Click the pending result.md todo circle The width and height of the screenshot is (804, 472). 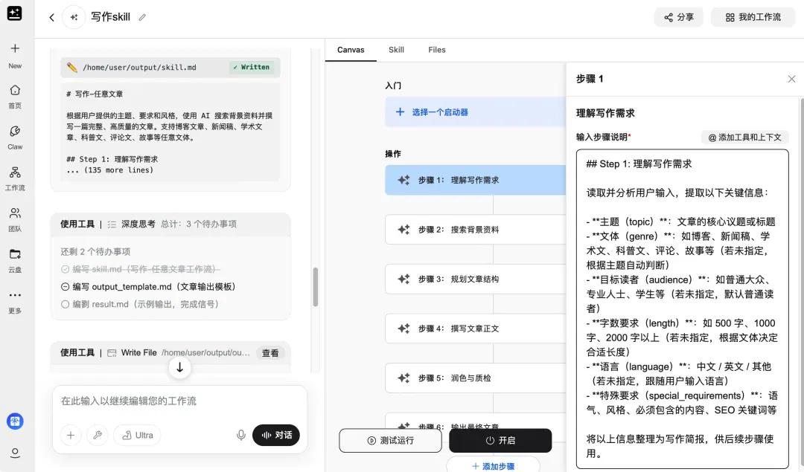coord(65,304)
